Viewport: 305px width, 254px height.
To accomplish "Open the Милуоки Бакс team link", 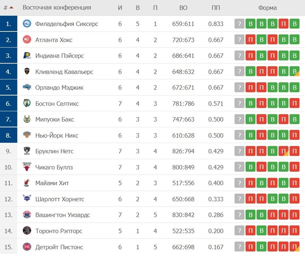I will point(54,119).
